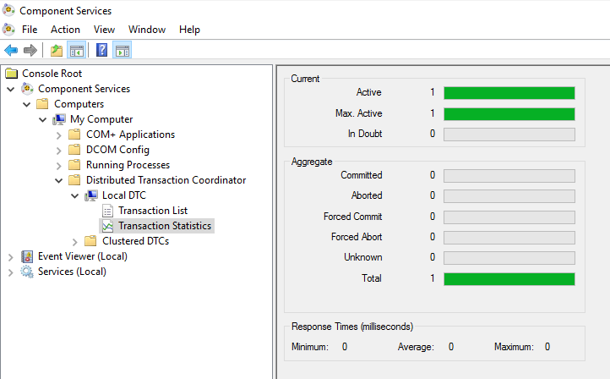Click the green Active progress bar
This screenshot has height=379, width=610.
pyautogui.click(x=509, y=93)
